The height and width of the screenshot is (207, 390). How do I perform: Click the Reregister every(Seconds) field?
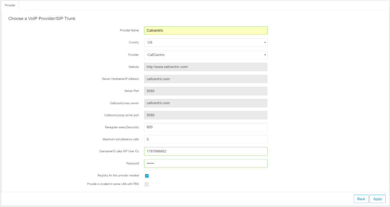206,127
